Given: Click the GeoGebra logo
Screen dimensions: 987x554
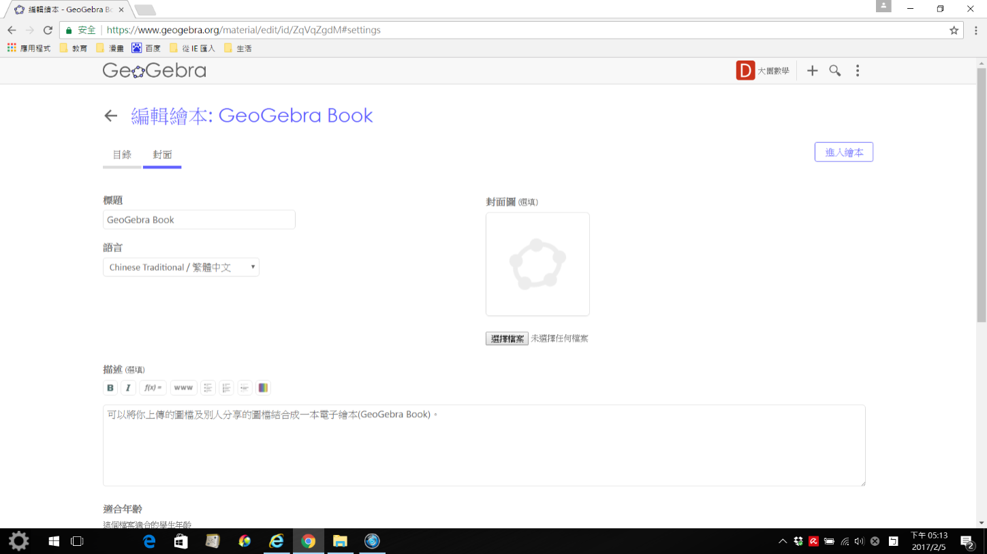Looking at the screenshot, I should (154, 71).
